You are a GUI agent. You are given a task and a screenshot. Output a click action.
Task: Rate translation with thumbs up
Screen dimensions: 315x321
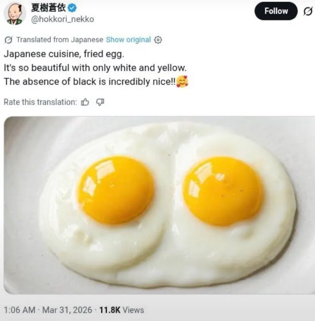pyautogui.click(x=85, y=102)
